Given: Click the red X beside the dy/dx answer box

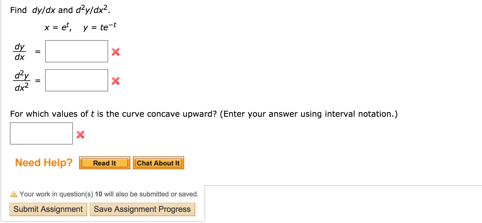Looking at the screenshot, I should 115,52.
